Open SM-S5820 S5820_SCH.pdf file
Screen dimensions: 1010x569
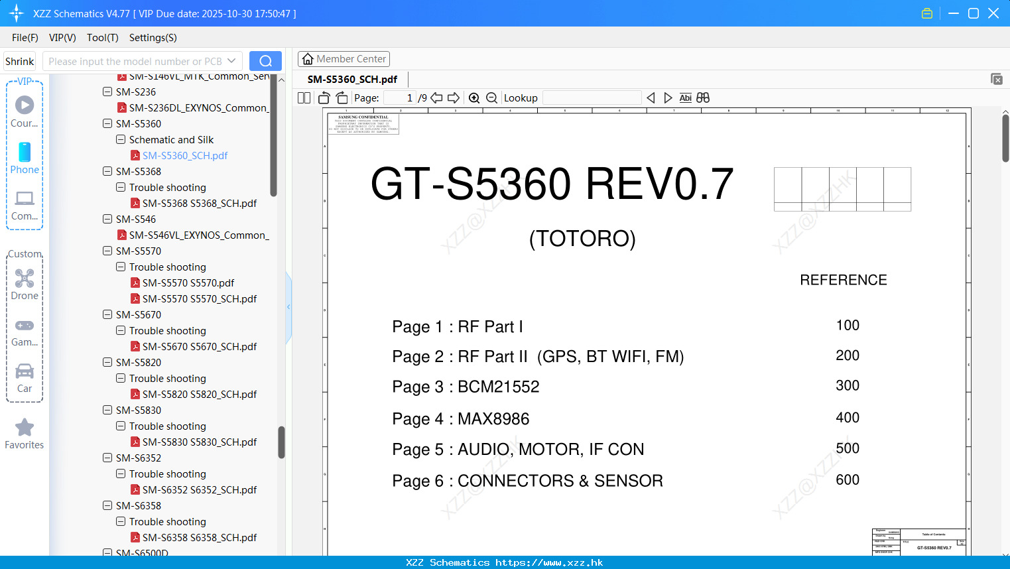(x=200, y=394)
